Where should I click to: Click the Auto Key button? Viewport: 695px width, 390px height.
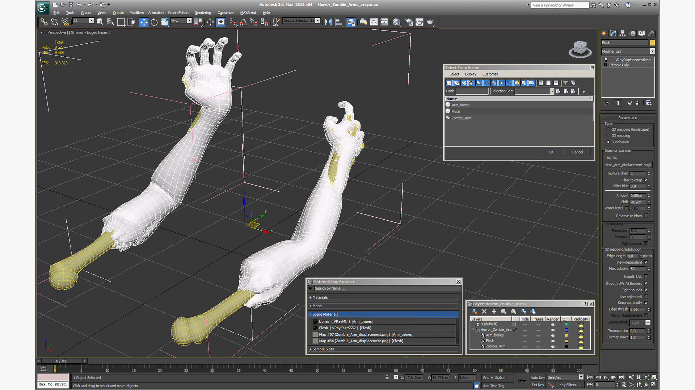pos(537,377)
